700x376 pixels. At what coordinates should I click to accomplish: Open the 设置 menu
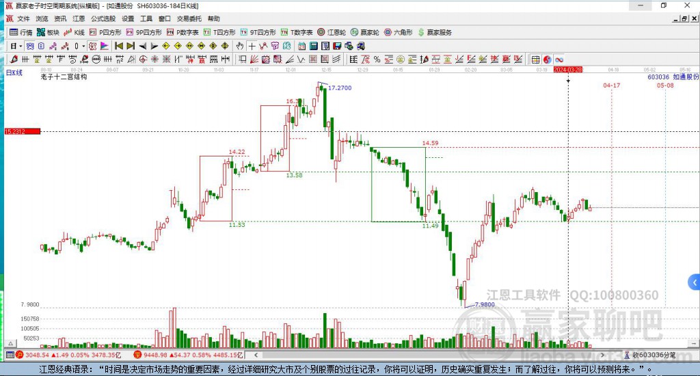128,18
